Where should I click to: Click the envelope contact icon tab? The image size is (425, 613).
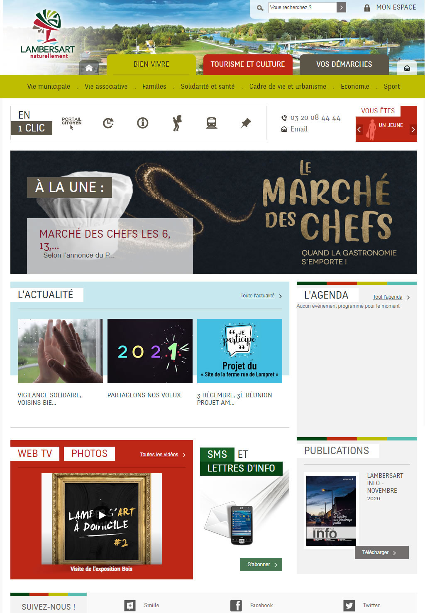pos(407,68)
